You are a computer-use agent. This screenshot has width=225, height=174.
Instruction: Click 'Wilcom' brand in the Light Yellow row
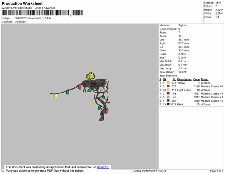tap(205, 90)
